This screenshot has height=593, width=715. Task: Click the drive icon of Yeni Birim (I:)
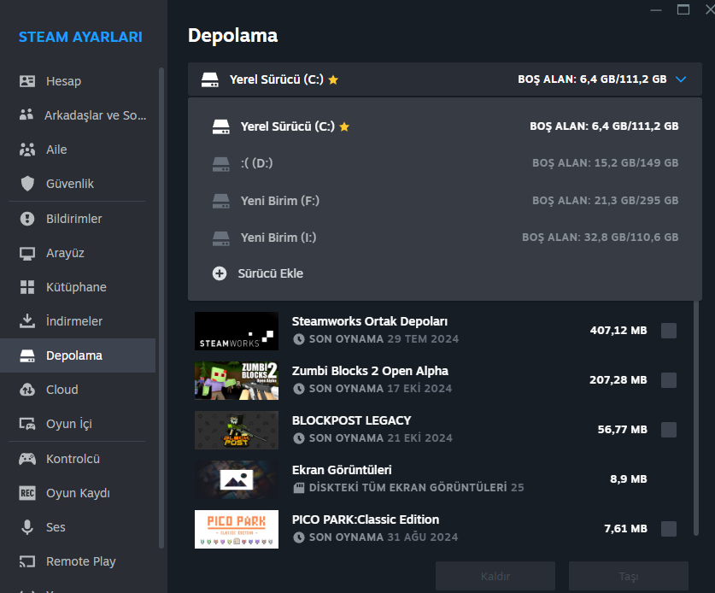[221, 238]
